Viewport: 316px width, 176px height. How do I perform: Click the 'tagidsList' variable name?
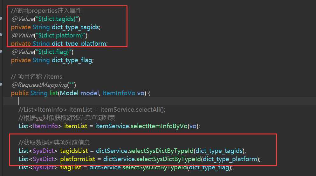tap(74, 151)
